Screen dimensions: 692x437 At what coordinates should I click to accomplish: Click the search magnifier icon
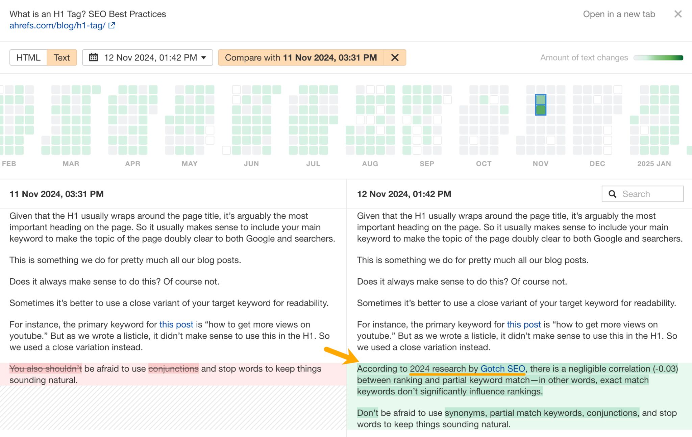613,194
